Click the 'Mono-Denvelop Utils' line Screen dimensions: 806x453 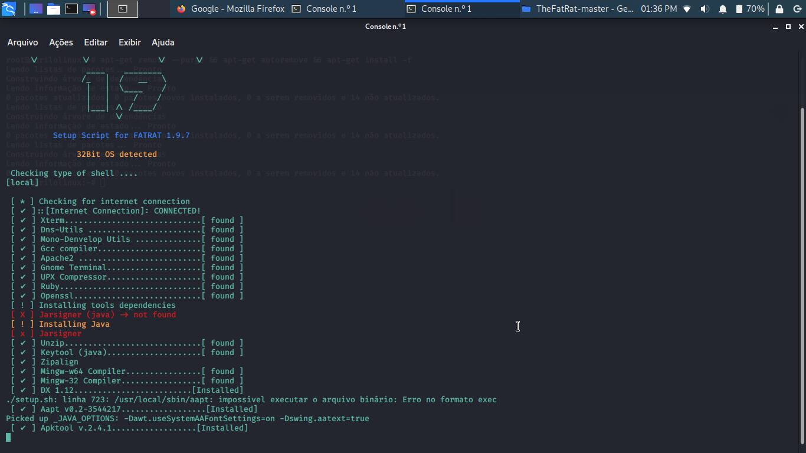tap(127, 239)
